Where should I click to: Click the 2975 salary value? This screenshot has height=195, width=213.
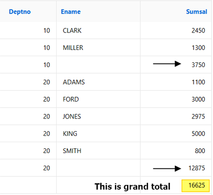click(x=198, y=116)
